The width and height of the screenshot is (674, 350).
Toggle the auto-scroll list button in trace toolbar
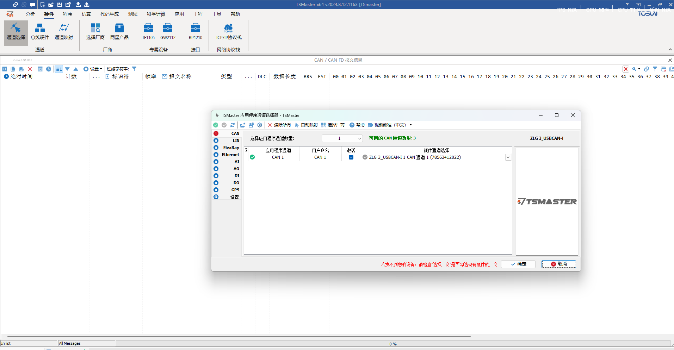point(59,69)
